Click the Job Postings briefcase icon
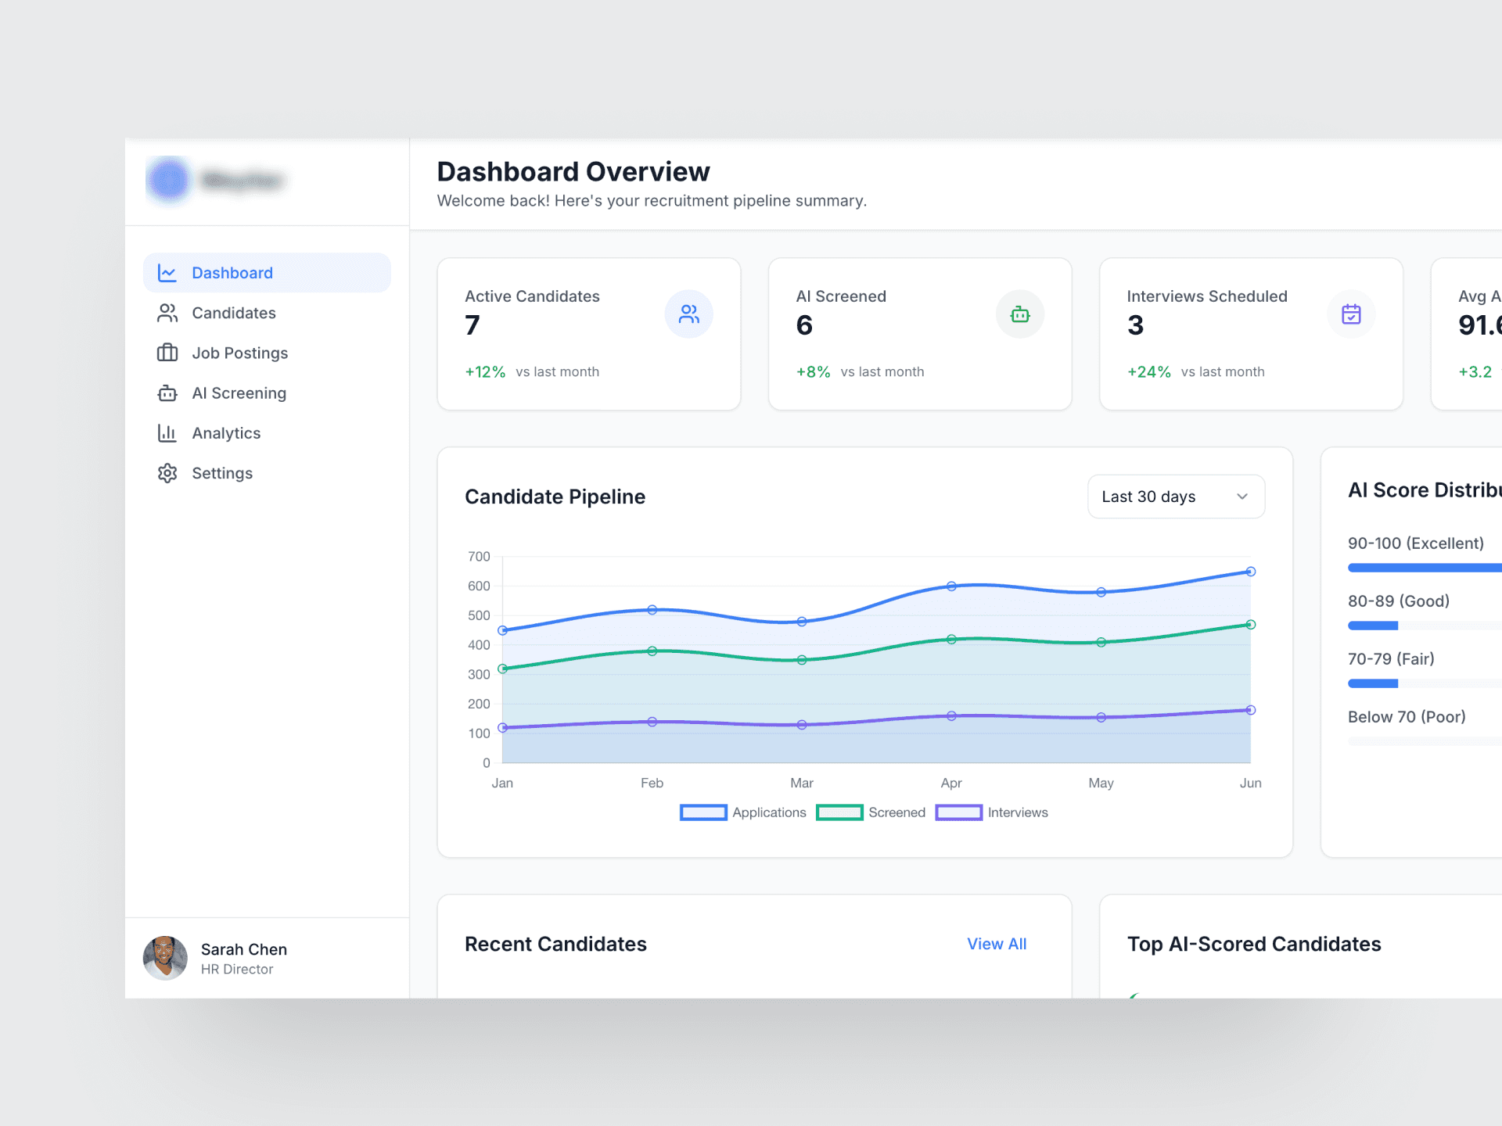1502x1126 pixels. pyautogui.click(x=167, y=353)
